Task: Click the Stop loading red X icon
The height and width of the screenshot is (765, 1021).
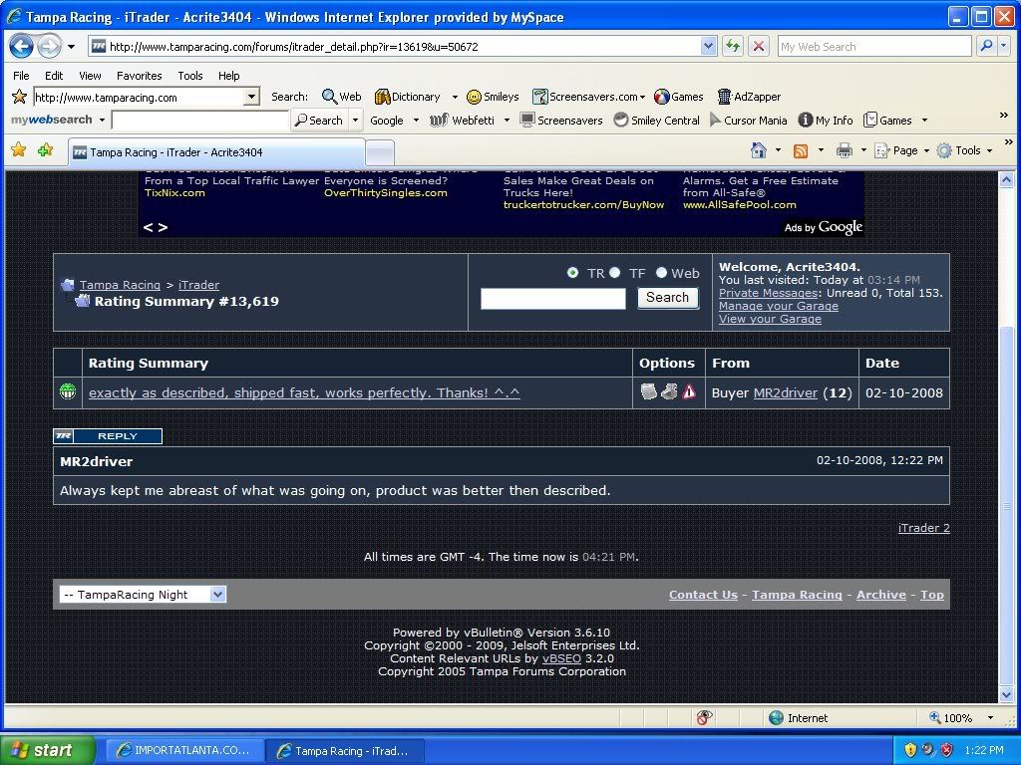Action: pos(759,46)
